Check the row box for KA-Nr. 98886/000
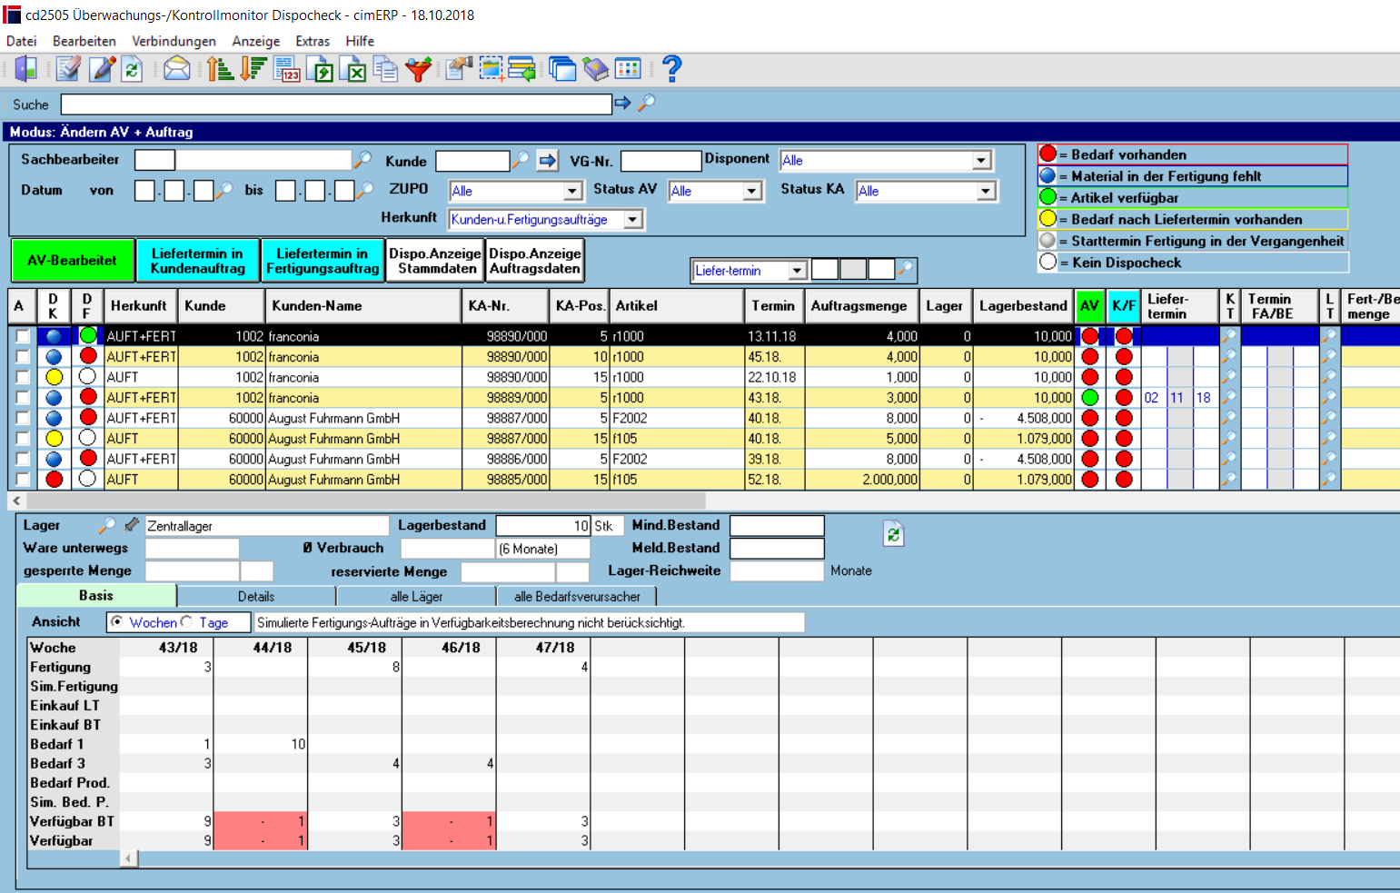The image size is (1400, 893). click(x=23, y=459)
